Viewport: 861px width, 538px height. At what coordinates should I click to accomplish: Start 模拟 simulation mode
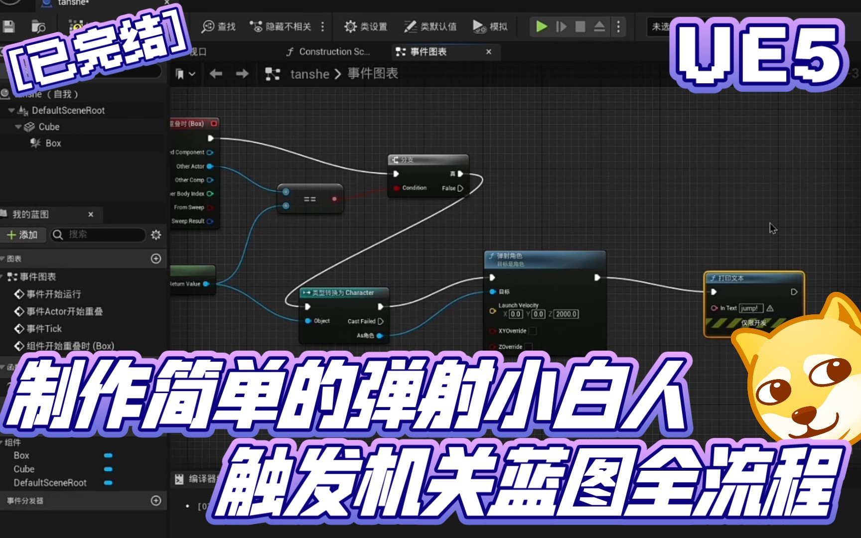pos(490,27)
